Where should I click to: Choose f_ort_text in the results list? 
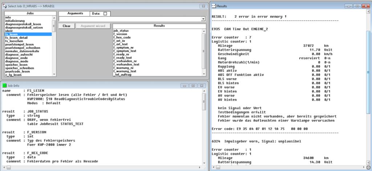(x=120, y=44)
